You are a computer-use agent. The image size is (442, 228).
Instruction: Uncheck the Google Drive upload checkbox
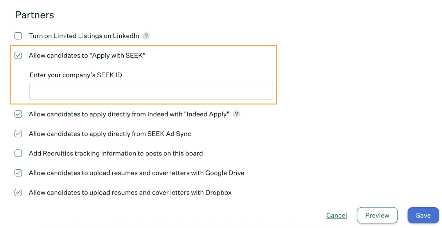click(x=18, y=173)
